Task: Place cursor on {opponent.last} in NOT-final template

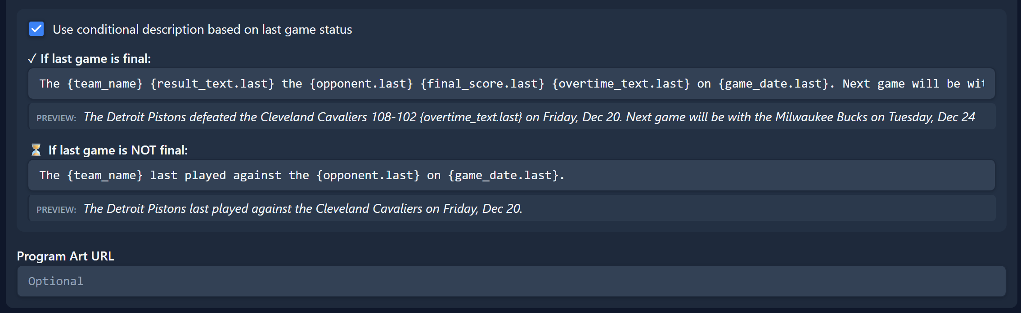Action: point(368,176)
